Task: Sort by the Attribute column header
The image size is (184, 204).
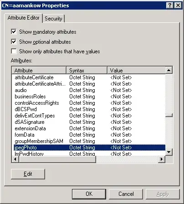Action: (x=39, y=71)
